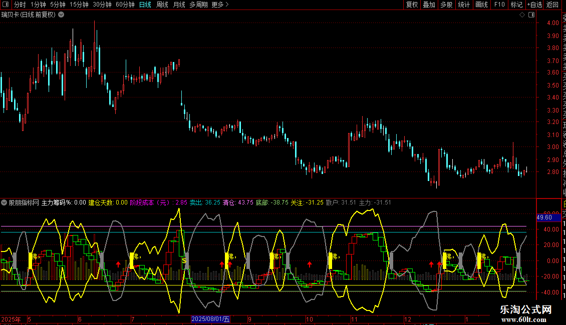
Task: Toggle the left sidebar panel icon
Action: (5, 4)
